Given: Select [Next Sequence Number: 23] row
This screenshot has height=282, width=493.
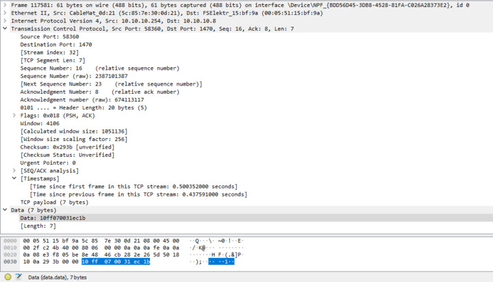Looking at the screenshot, I should point(112,84).
